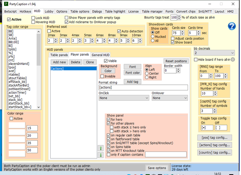Decrease the Cards size spinner value
Screen dimensions: 241x175
pos(183,34)
